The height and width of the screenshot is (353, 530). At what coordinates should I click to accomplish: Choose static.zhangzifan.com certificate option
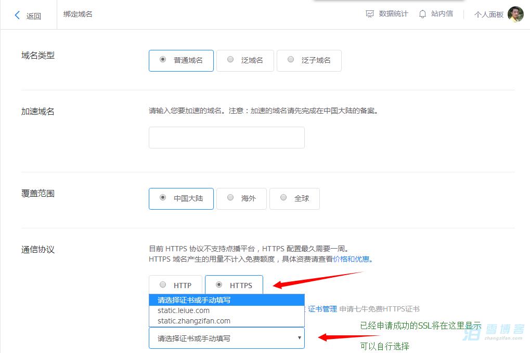tap(226, 321)
